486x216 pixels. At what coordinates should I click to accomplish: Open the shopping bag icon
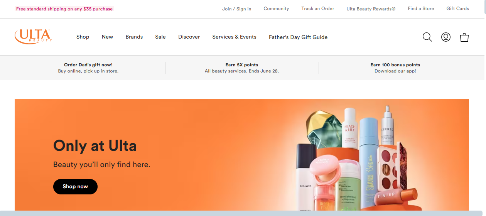(x=464, y=37)
